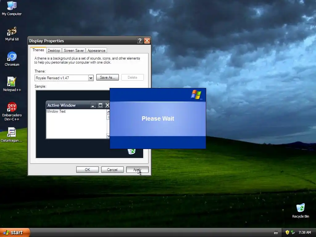Click the Please Wait message
This screenshot has width=316, height=237.
(x=158, y=118)
